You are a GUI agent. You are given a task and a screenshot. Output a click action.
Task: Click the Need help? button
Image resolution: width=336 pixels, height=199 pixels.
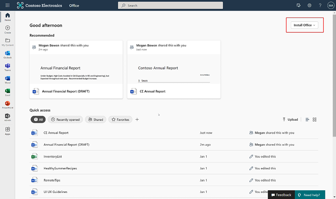pos(310,195)
